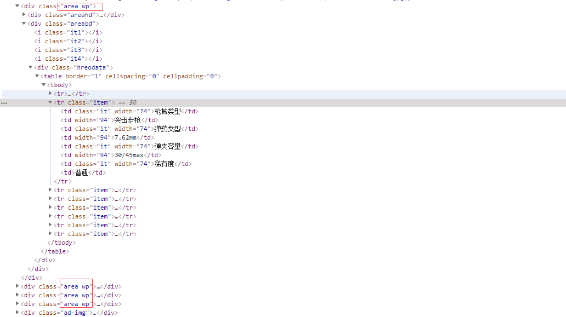Screen dimensions: 566x317
Task: Select the <i class="it3"> element row
Action: 68,50
